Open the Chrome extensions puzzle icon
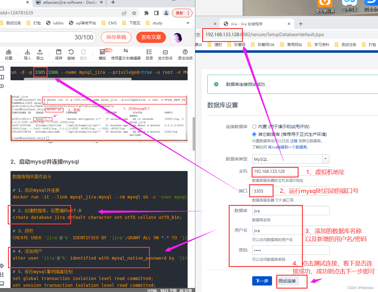The width and height of the screenshot is (378, 292). click(x=147, y=13)
